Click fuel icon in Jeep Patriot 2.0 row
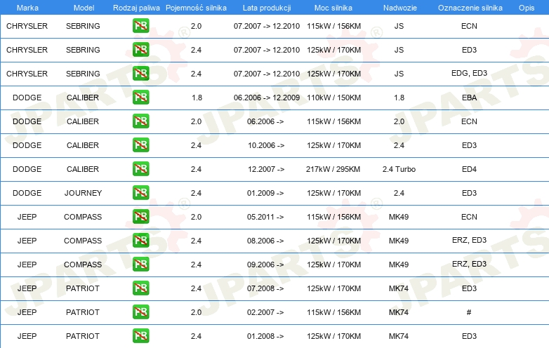The image size is (549, 348). point(140,312)
